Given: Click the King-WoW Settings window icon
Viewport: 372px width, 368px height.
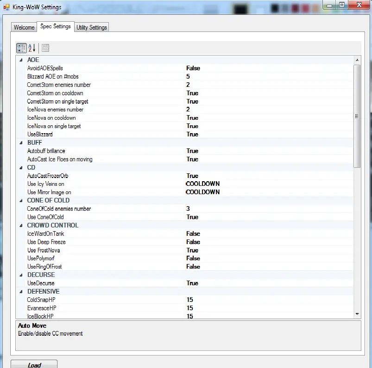Looking at the screenshot, I should tap(6, 7).
